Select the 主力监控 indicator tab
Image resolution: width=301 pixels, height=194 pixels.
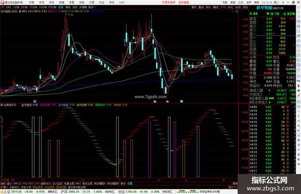[x=57, y=183]
